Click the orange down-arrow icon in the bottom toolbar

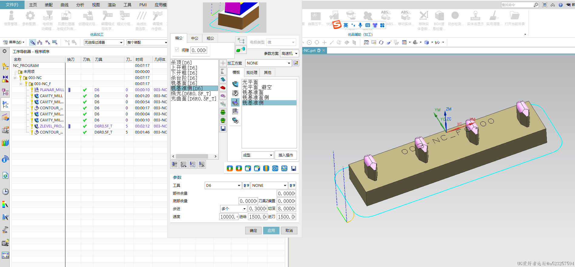[239, 168]
